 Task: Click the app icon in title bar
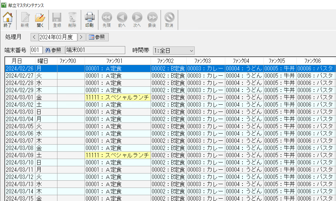[x=4, y=5]
